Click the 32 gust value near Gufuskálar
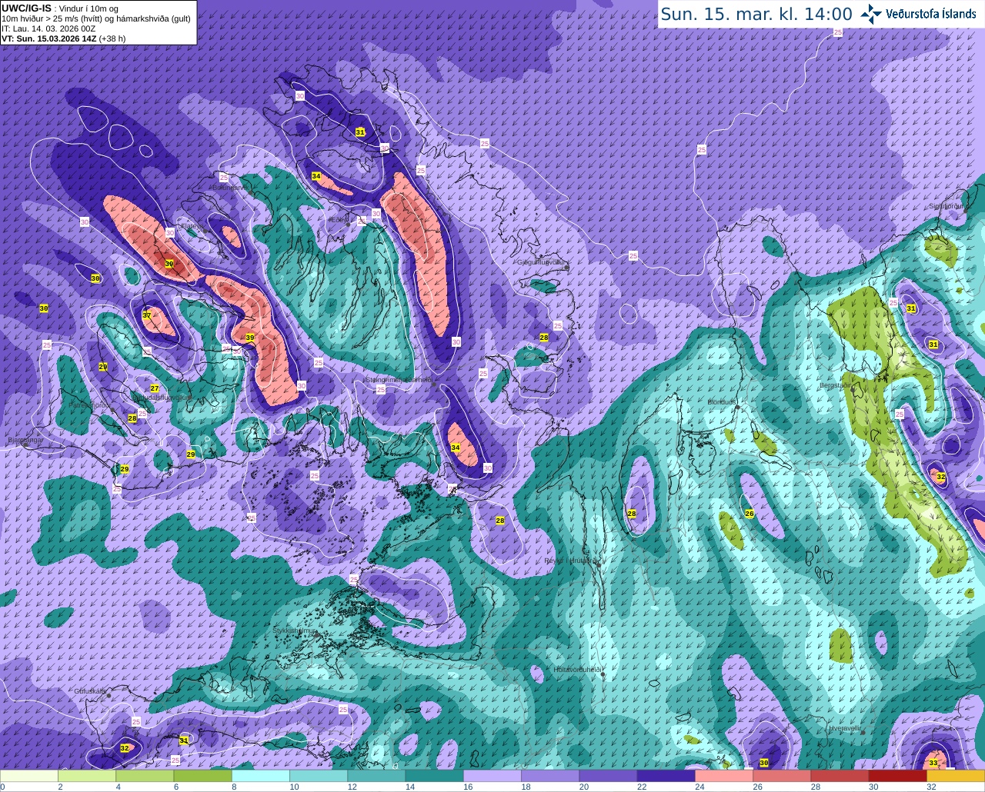The image size is (985, 792). pyautogui.click(x=125, y=747)
